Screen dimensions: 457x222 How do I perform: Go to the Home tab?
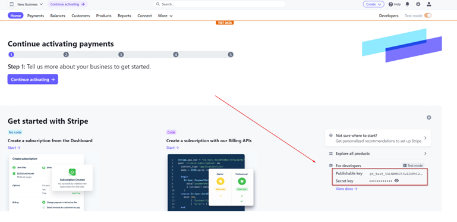tap(15, 15)
